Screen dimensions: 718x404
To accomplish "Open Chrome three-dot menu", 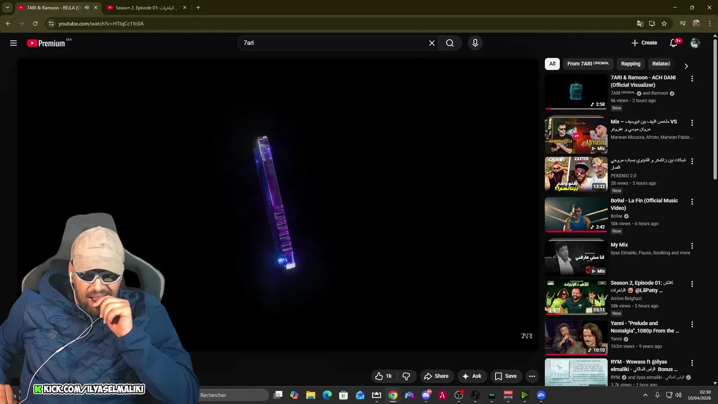I will (x=710, y=24).
